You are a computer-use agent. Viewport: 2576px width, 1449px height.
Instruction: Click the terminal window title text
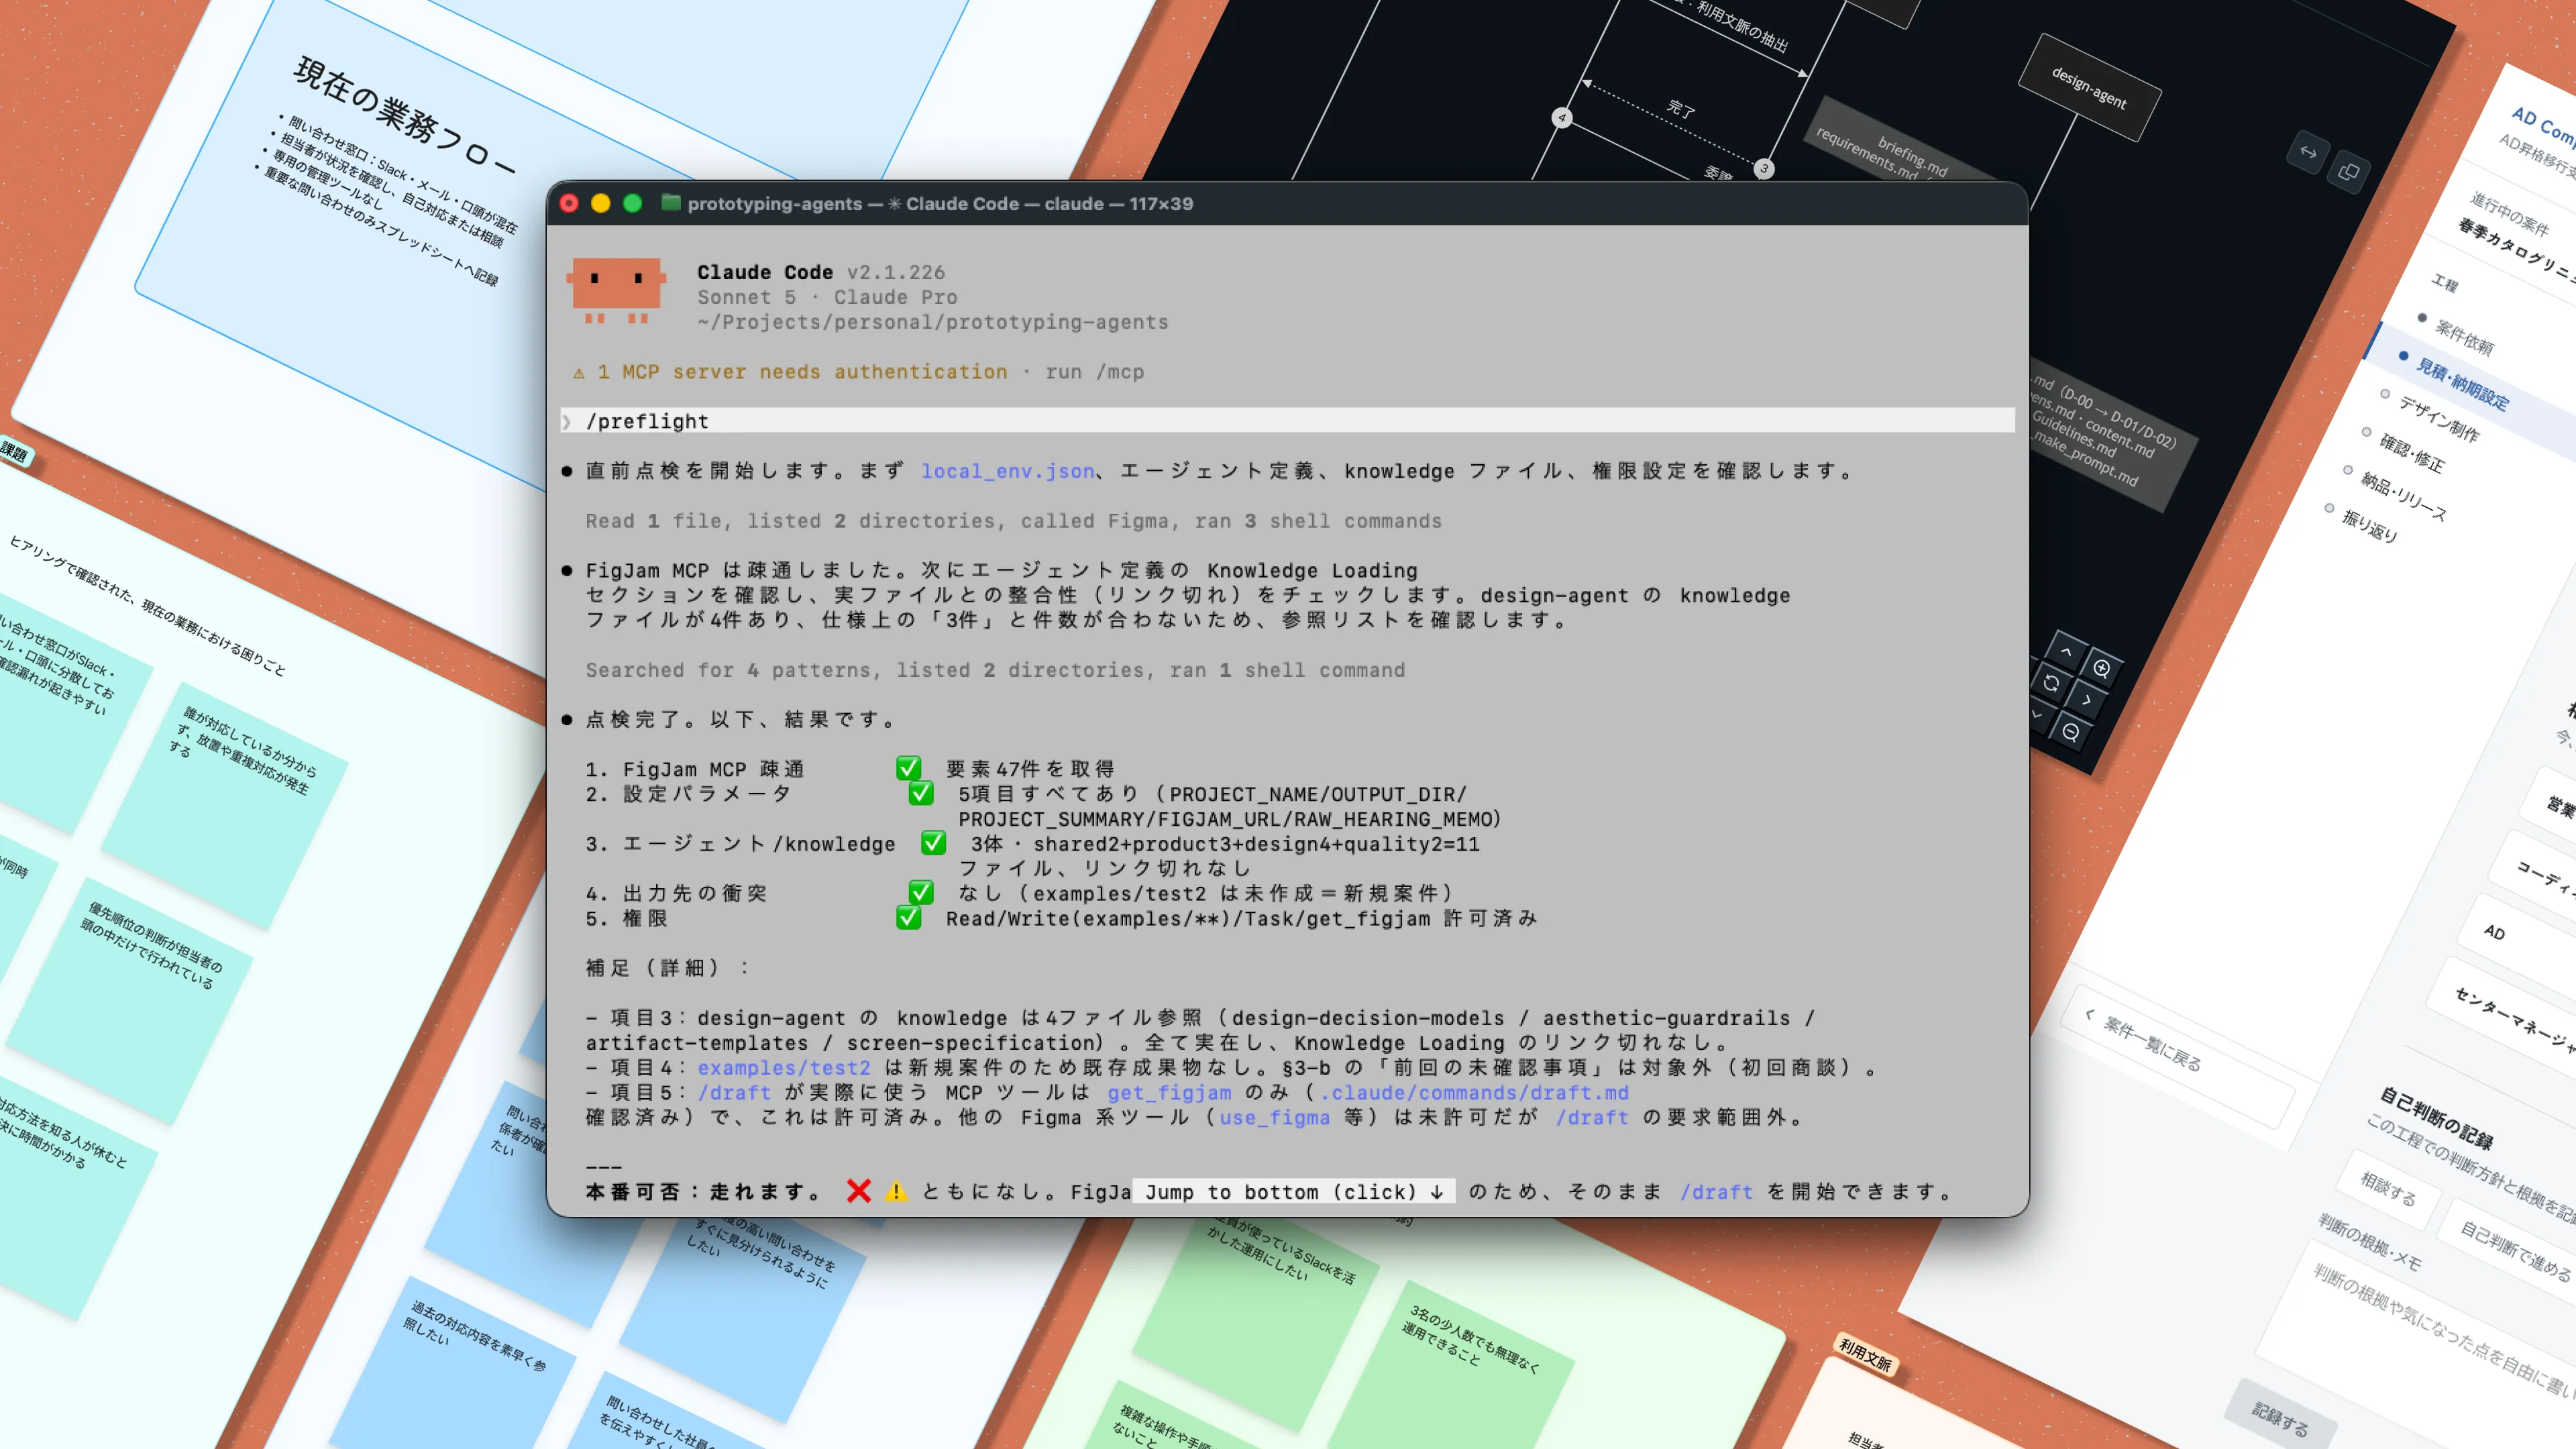point(940,203)
